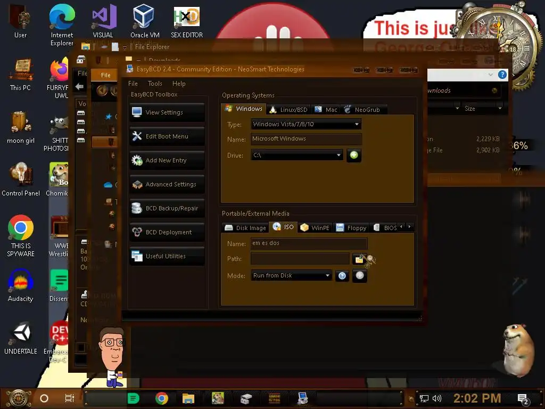Expand Drive dropdown showing C:\
545x409 pixels.
tap(297, 155)
